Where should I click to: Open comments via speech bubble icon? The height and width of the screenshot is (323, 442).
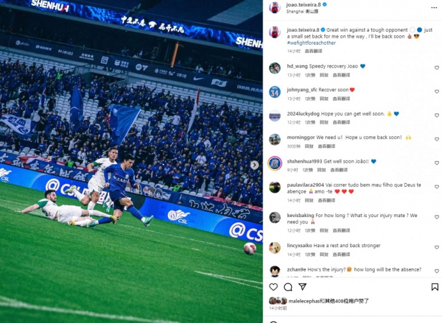288,287
